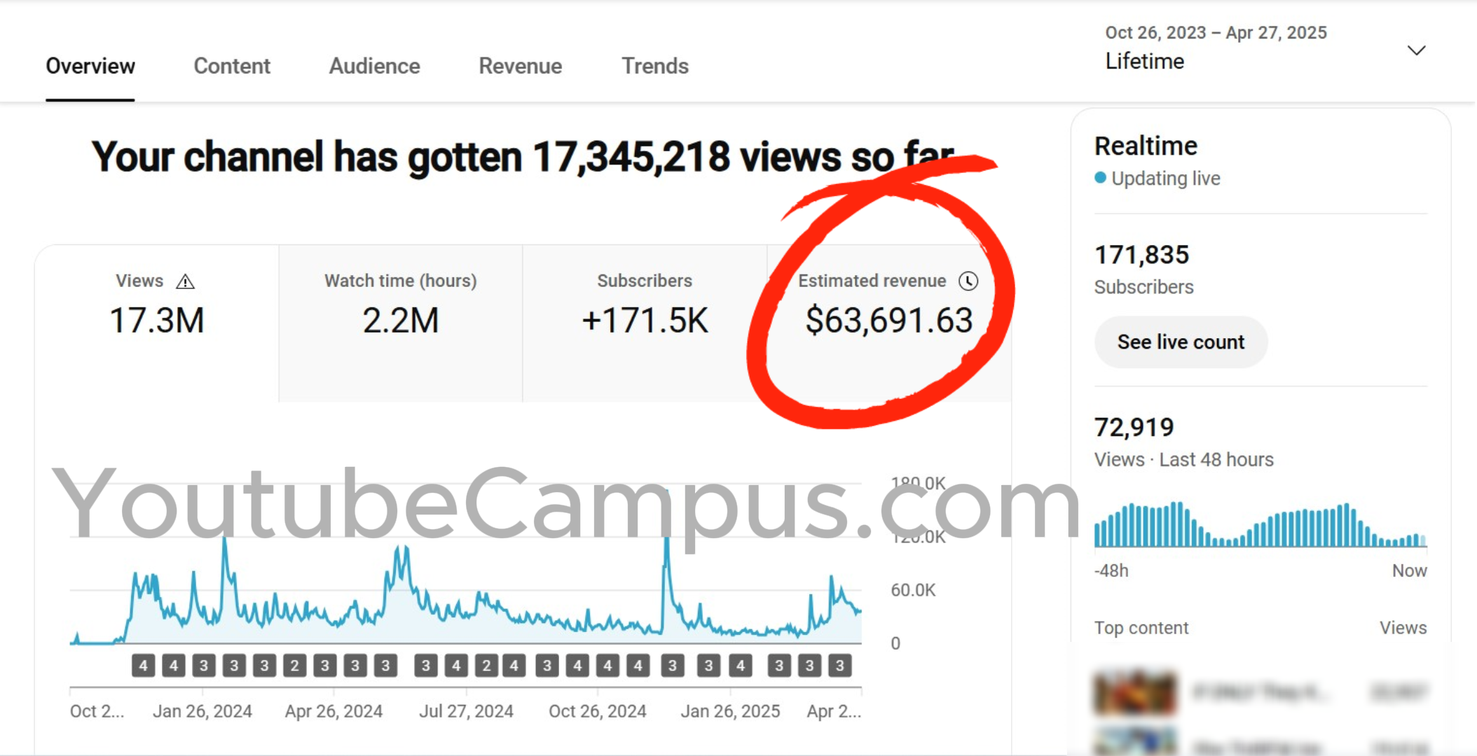
Task: Click the clock icon next to Estimated revenue
Action: [968, 281]
